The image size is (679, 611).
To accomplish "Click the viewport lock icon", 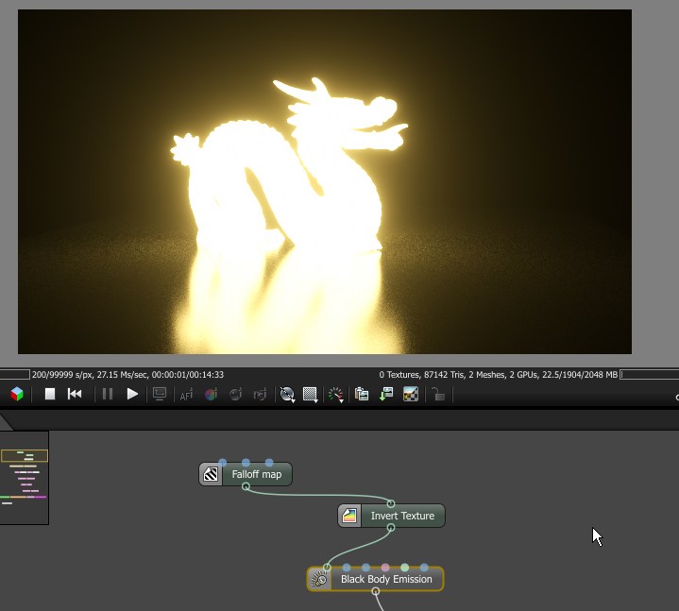I will (x=438, y=394).
